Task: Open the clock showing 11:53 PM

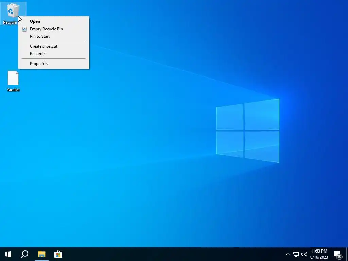Action: [x=319, y=254]
